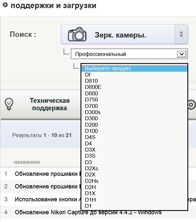196x222 pixels.
Task: Select the D4S camera model
Action: (x=135, y=137)
